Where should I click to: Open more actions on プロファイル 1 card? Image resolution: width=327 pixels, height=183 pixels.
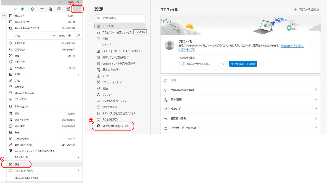pos(312,45)
